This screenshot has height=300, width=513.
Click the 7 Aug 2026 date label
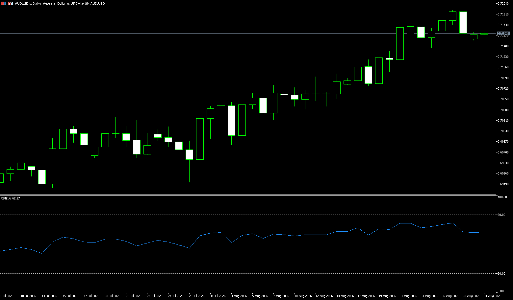tap(281, 296)
